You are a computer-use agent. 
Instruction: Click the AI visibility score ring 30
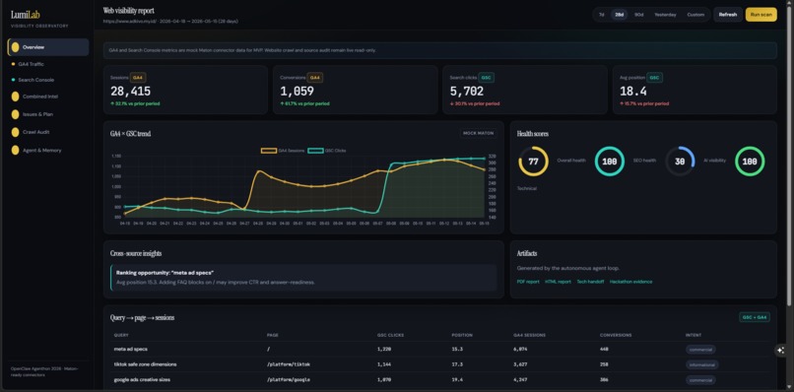tap(680, 162)
